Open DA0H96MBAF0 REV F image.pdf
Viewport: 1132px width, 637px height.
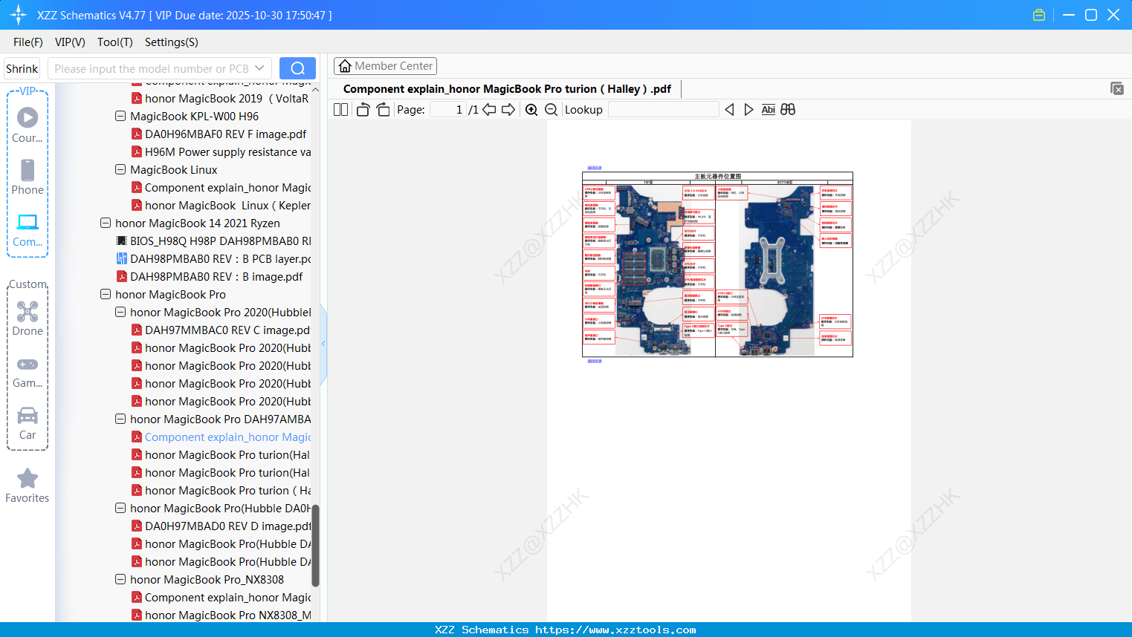click(219, 134)
